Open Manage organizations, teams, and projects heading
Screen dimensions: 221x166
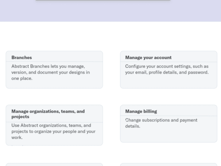click(x=48, y=114)
